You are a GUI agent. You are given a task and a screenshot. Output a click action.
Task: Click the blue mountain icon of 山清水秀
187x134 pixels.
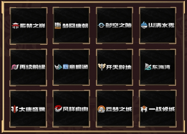tap(144, 25)
